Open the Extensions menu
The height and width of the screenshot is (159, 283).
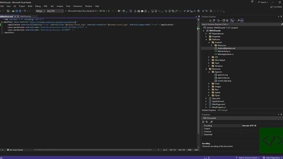tap(78, 6)
